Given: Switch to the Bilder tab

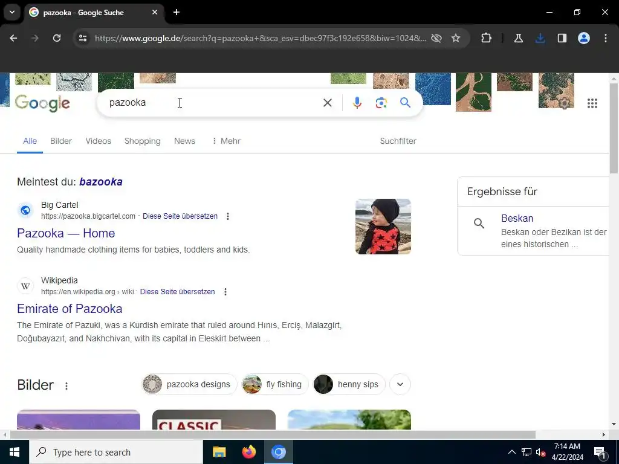Looking at the screenshot, I should [x=61, y=141].
